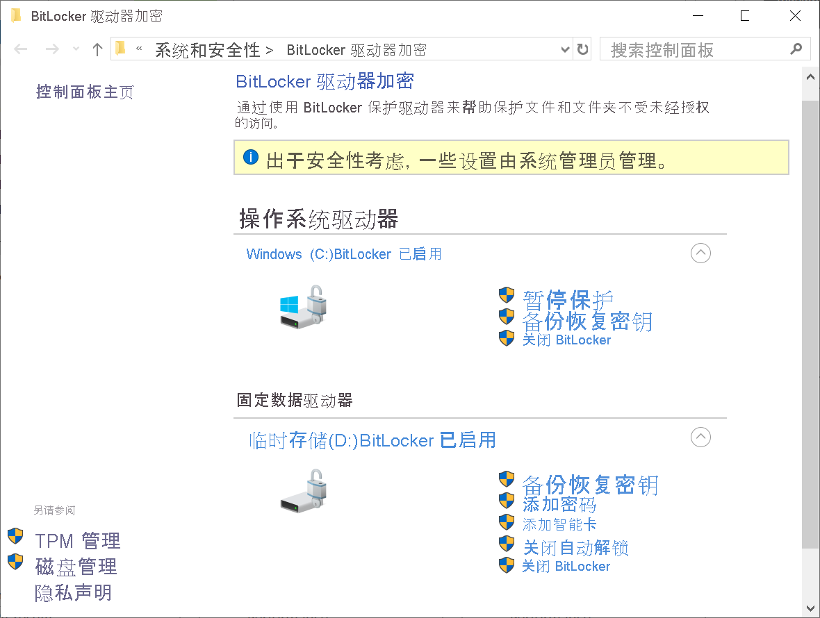The height and width of the screenshot is (618, 820).
Task: Collapse the 临时存储(D:) drive section
Action: (700, 437)
